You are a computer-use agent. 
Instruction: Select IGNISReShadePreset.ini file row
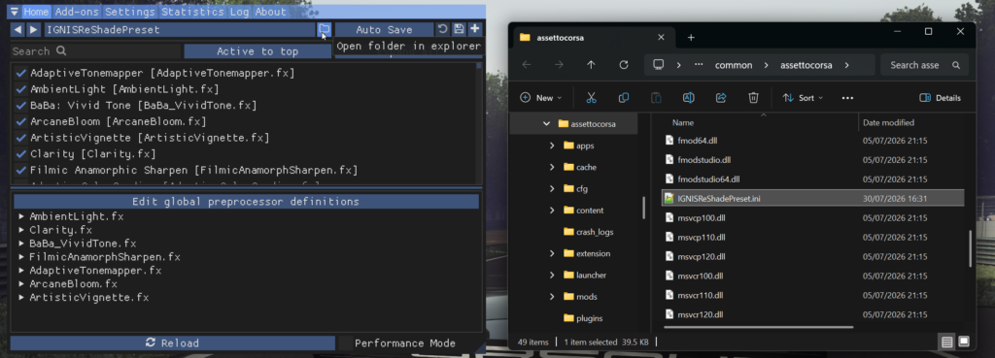[812, 198]
